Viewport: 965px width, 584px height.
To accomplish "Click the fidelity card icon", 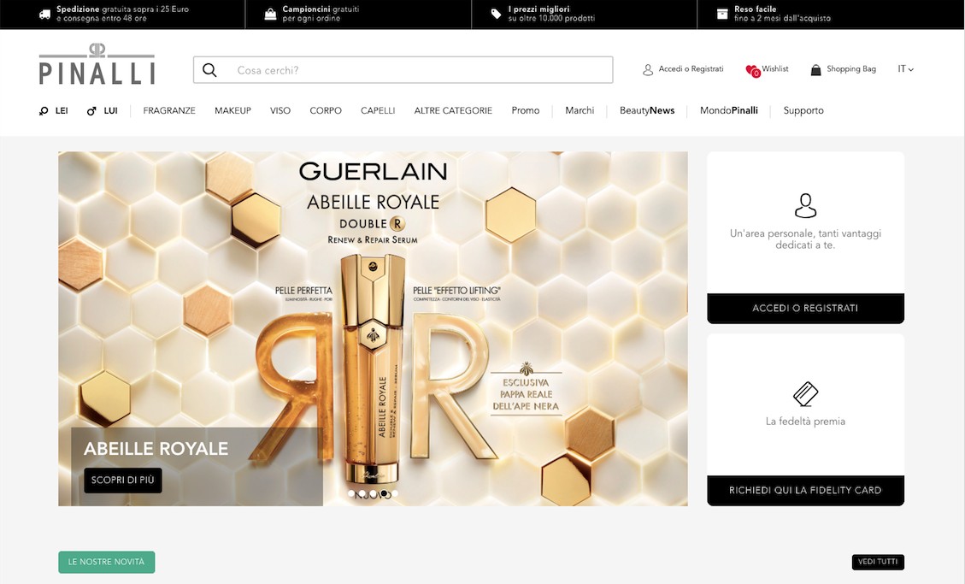I will (x=805, y=394).
